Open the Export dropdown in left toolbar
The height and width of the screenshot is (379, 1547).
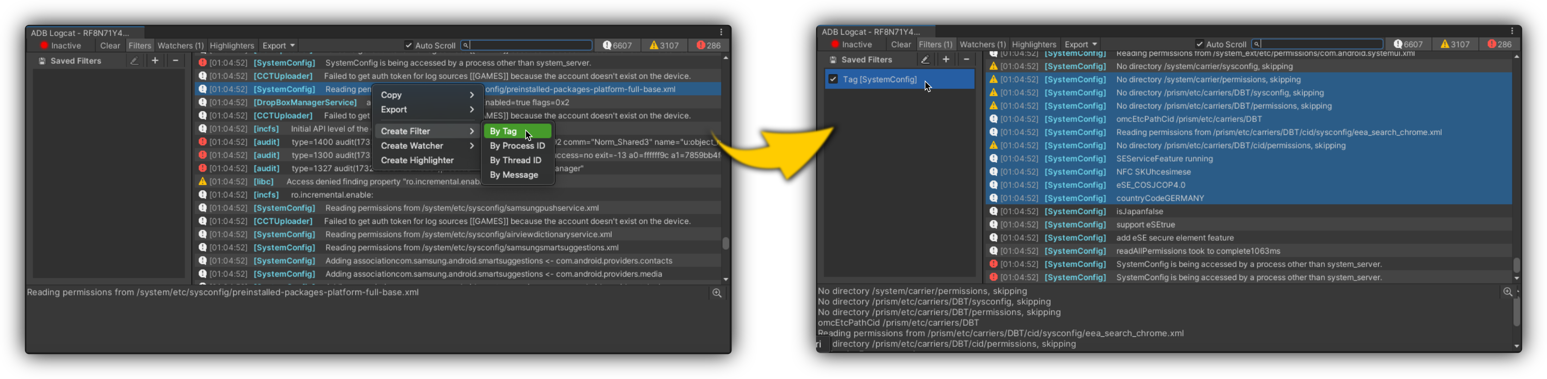pyautogui.click(x=278, y=46)
